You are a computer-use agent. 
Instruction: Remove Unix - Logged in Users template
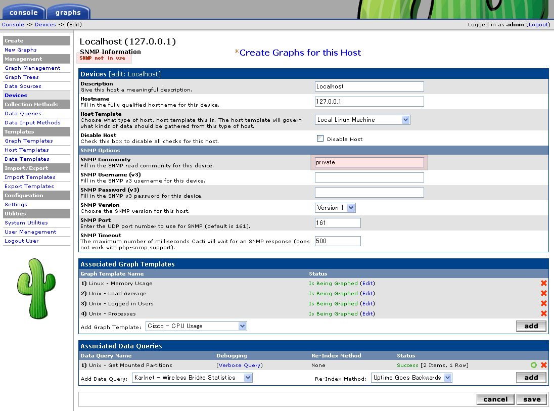click(544, 304)
